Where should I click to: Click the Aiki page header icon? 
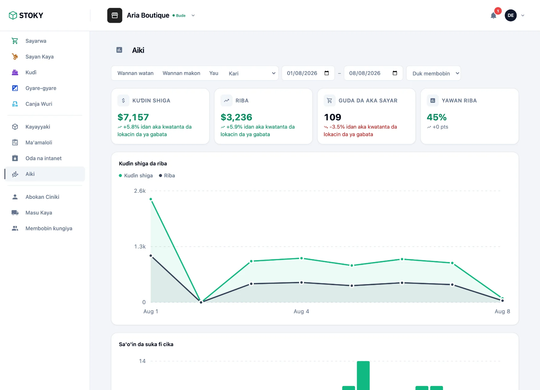(x=119, y=50)
